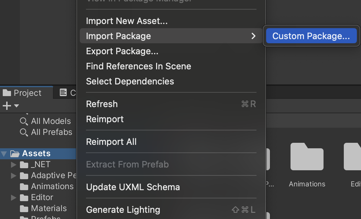Screen dimensions: 361x219
Task: Select Export Package in the context menu
Action: (x=122, y=51)
